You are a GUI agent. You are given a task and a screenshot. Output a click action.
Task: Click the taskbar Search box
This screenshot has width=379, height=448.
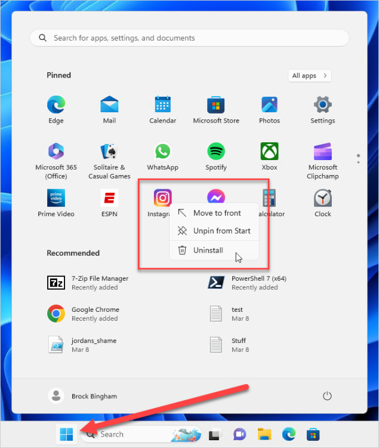141,435
